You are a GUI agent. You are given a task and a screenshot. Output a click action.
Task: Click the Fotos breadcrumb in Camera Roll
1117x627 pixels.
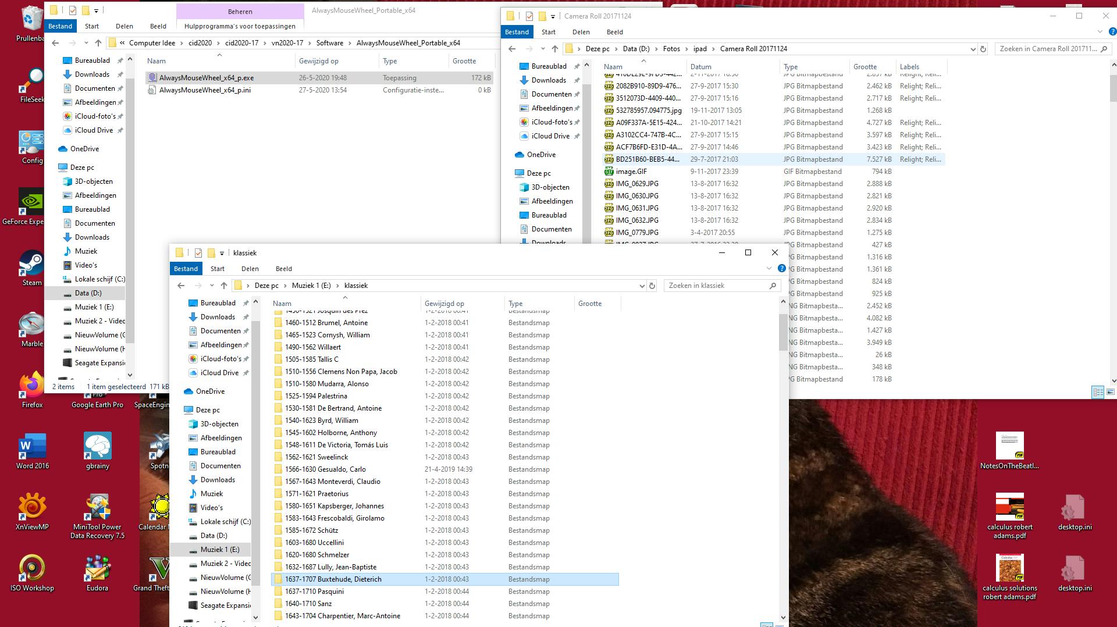tap(671, 49)
